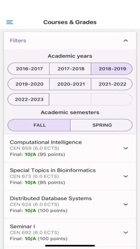Expand Distributed Database Systems chevron
This screenshot has height=249, width=140.
pos(126,204)
